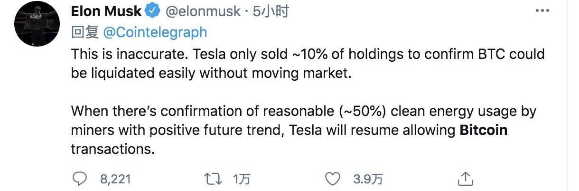The height and width of the screenshot is (191, 579).
Task: Click the Elon Musk display name
Action: click(106, 12)
